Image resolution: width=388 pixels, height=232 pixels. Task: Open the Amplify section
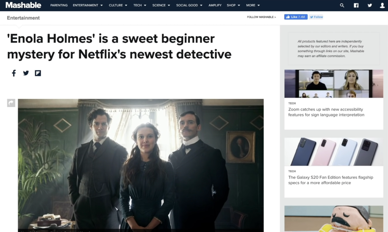215,5
